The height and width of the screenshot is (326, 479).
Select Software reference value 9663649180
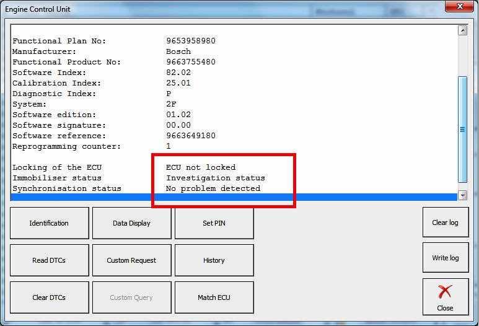(x=191, y=136)
